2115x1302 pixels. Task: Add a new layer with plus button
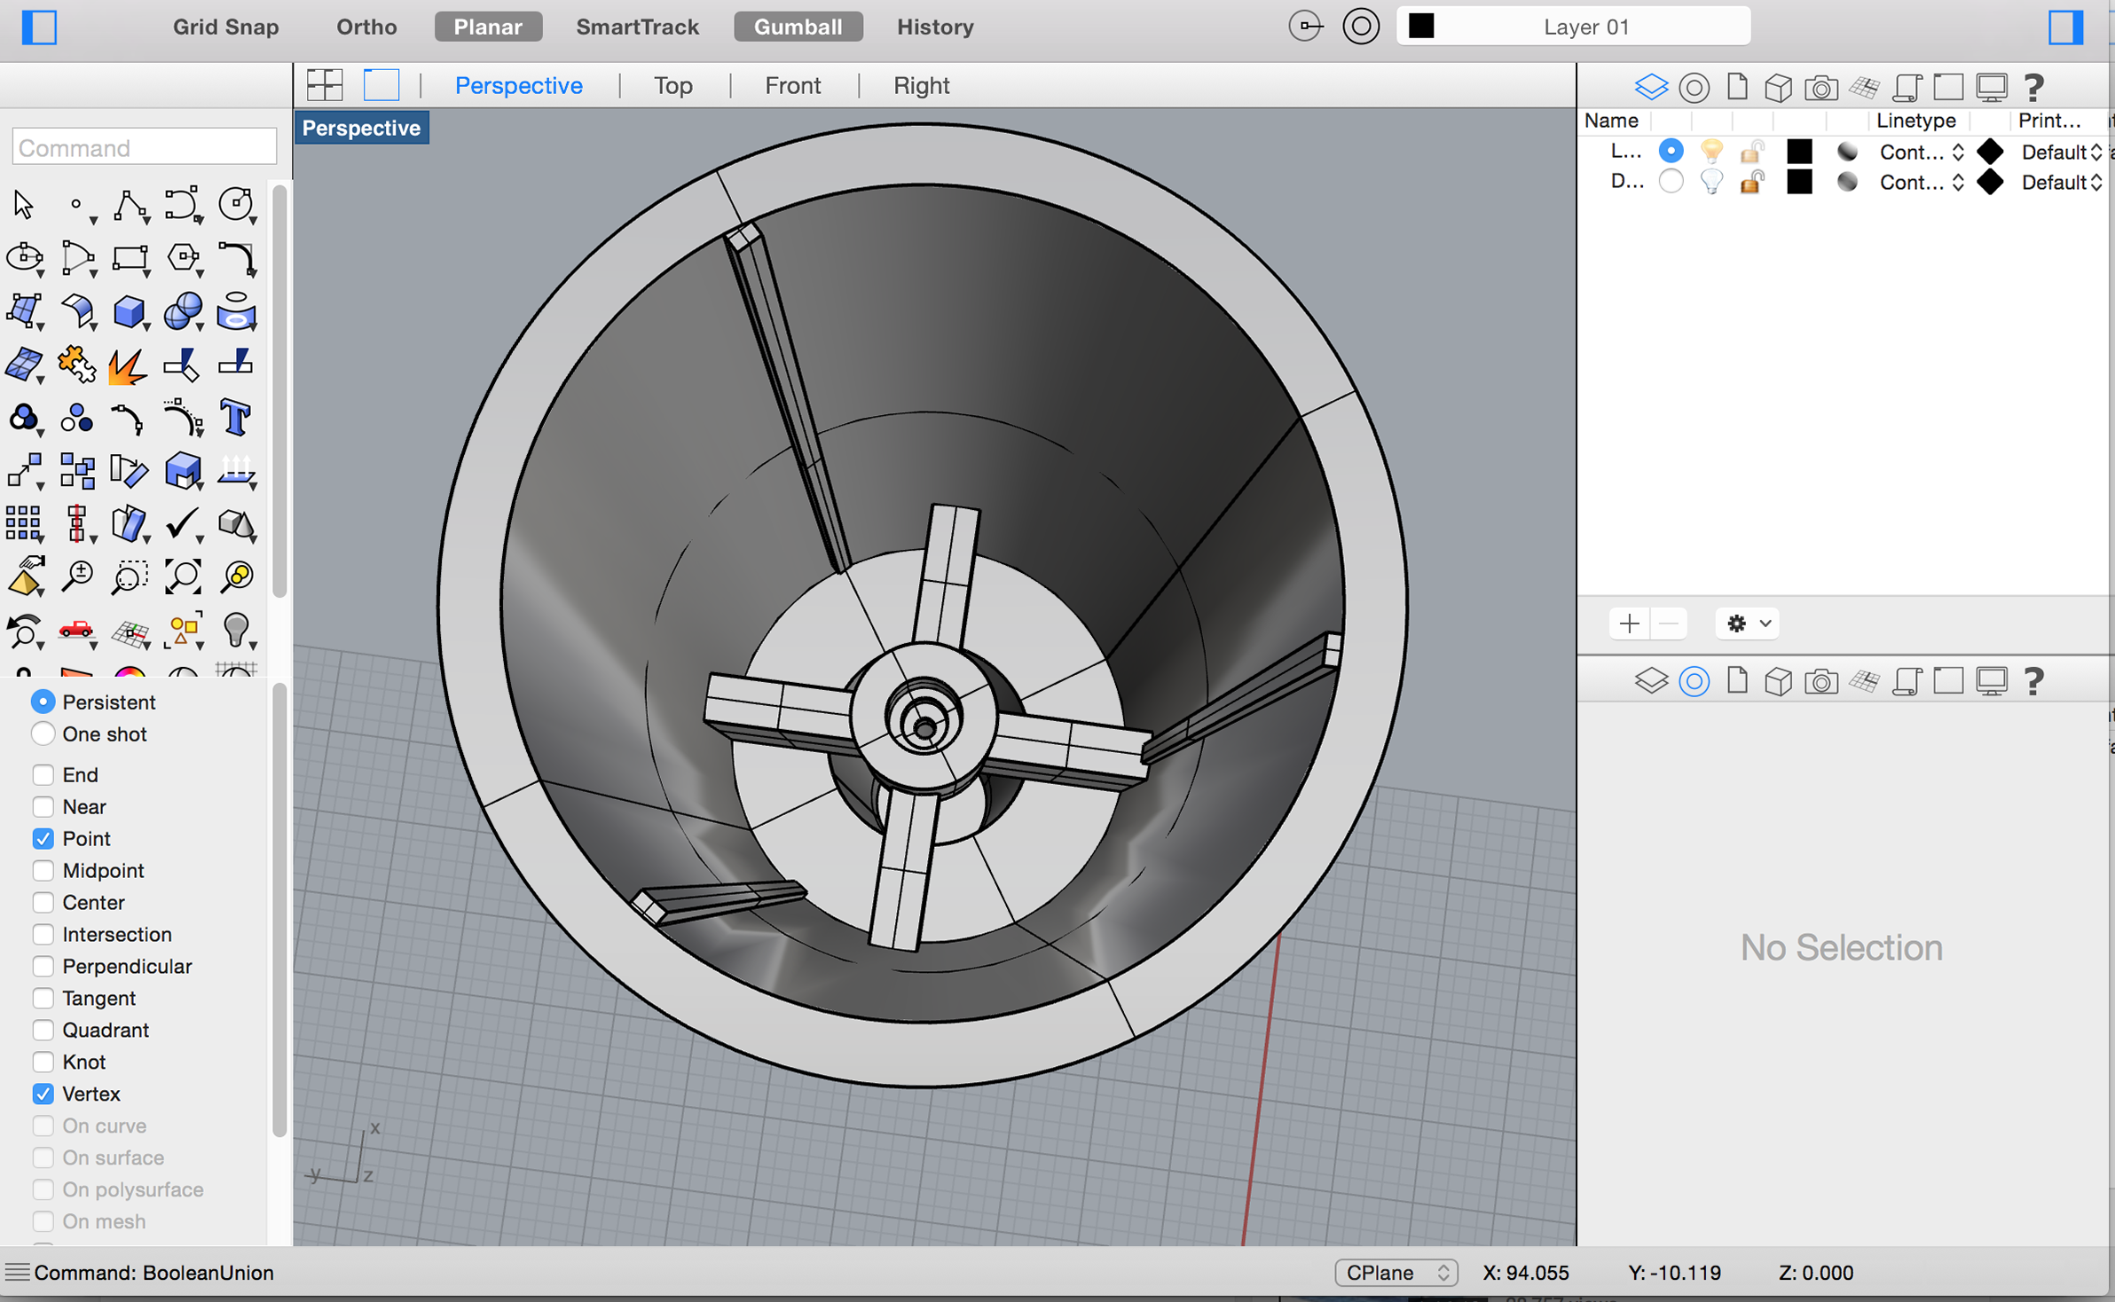pos(1629,624)
